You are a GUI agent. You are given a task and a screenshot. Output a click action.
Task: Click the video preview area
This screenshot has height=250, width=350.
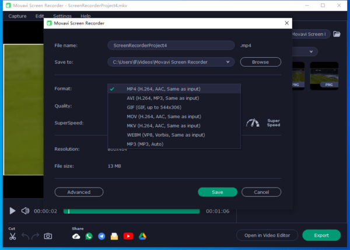(24, 109)
